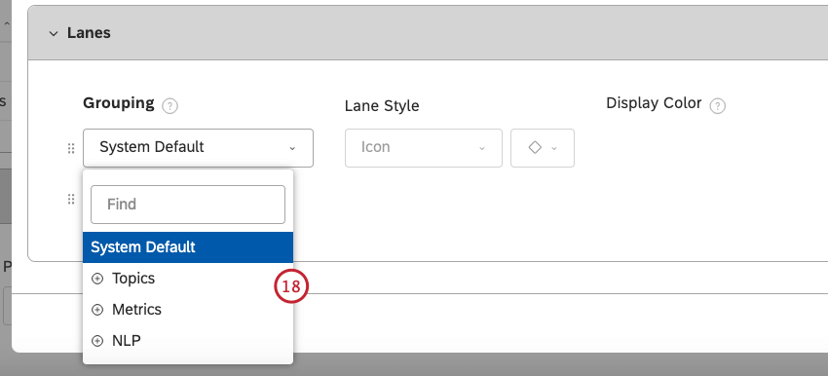Choose the Topics entry label
The image size is (828, 376).
click(x=133, y=279)
